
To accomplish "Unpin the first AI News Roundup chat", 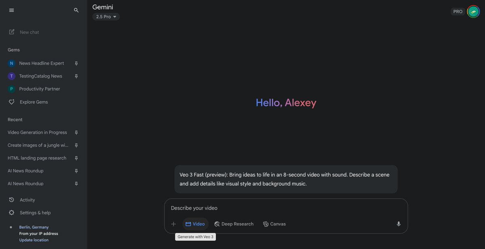I will click(76, 171).
